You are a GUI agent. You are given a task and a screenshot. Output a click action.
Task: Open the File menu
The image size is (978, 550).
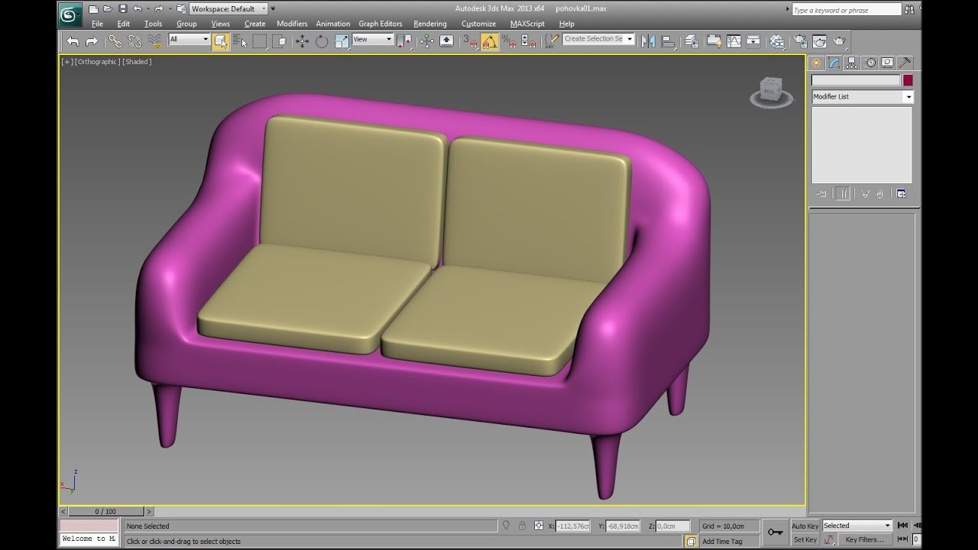(97, 24)
